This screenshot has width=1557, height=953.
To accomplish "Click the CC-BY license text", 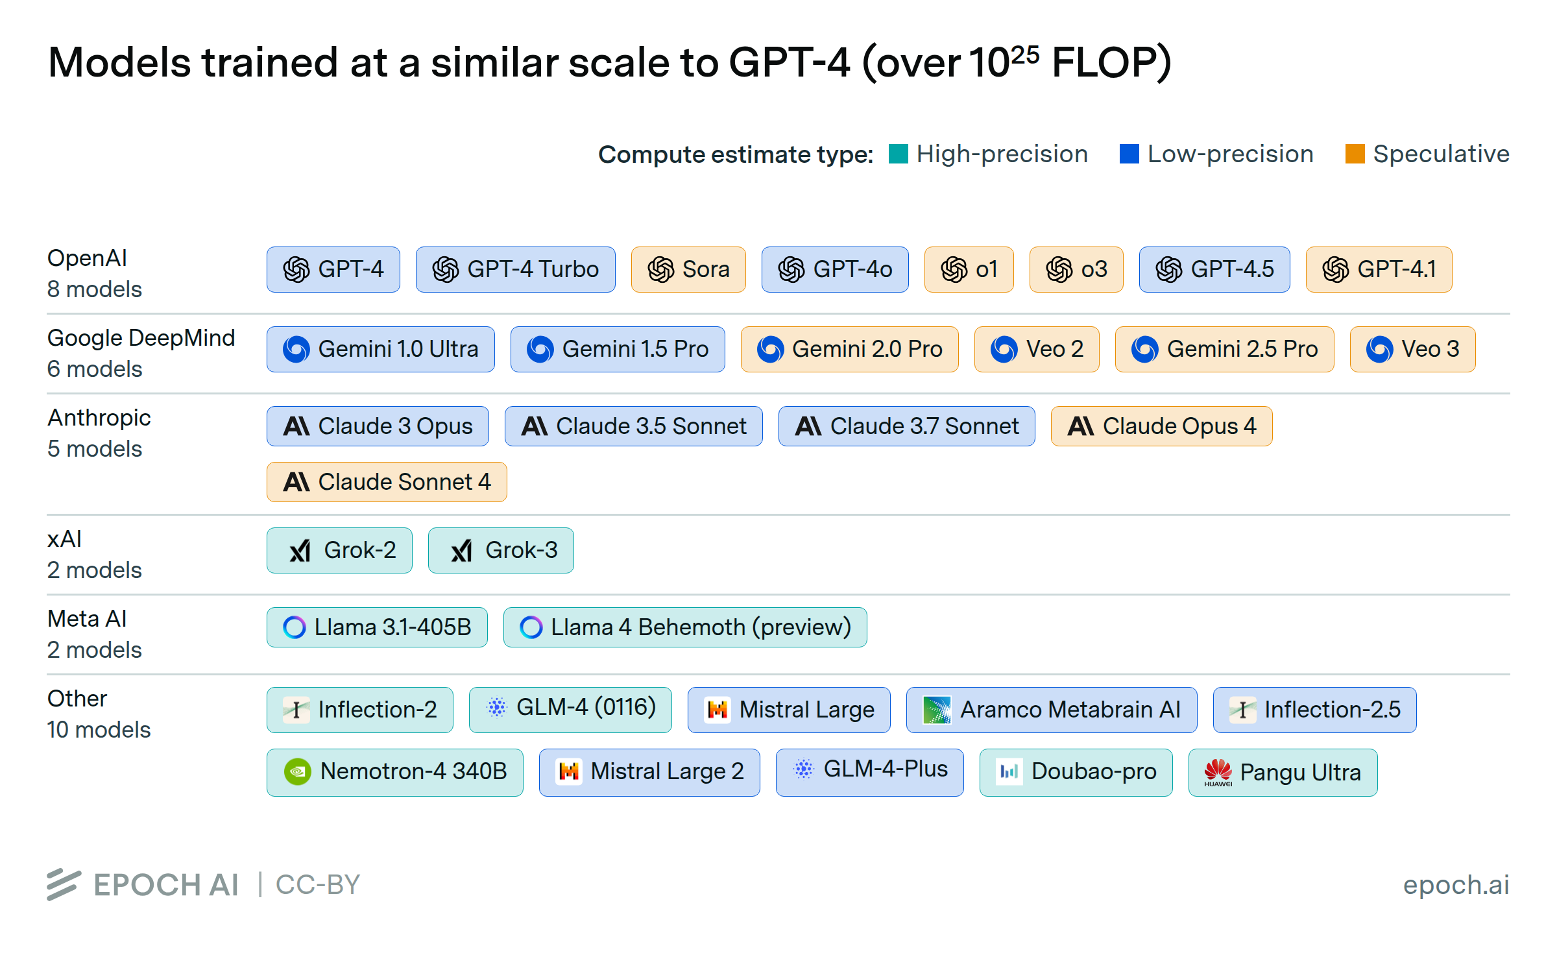I will point(318,885).
